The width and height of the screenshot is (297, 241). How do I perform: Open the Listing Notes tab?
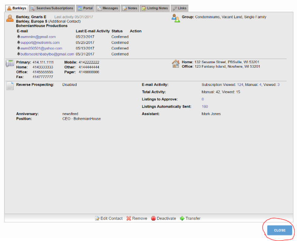(x=155, y=8)
